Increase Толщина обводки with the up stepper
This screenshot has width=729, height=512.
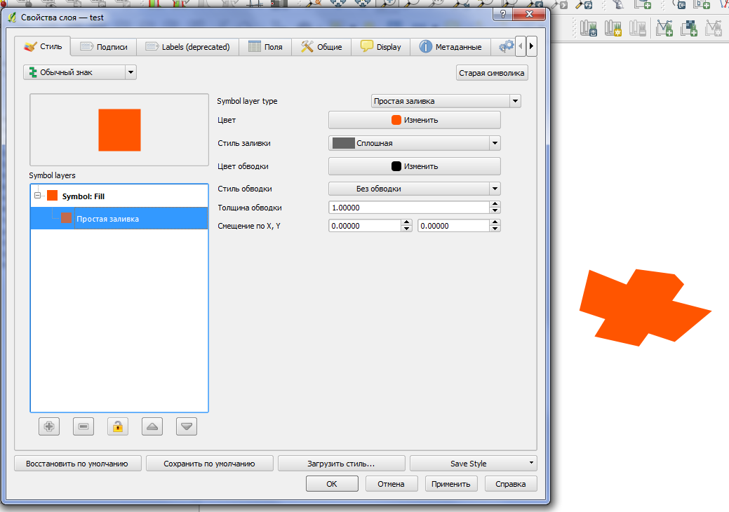click(x=494, y=203)
